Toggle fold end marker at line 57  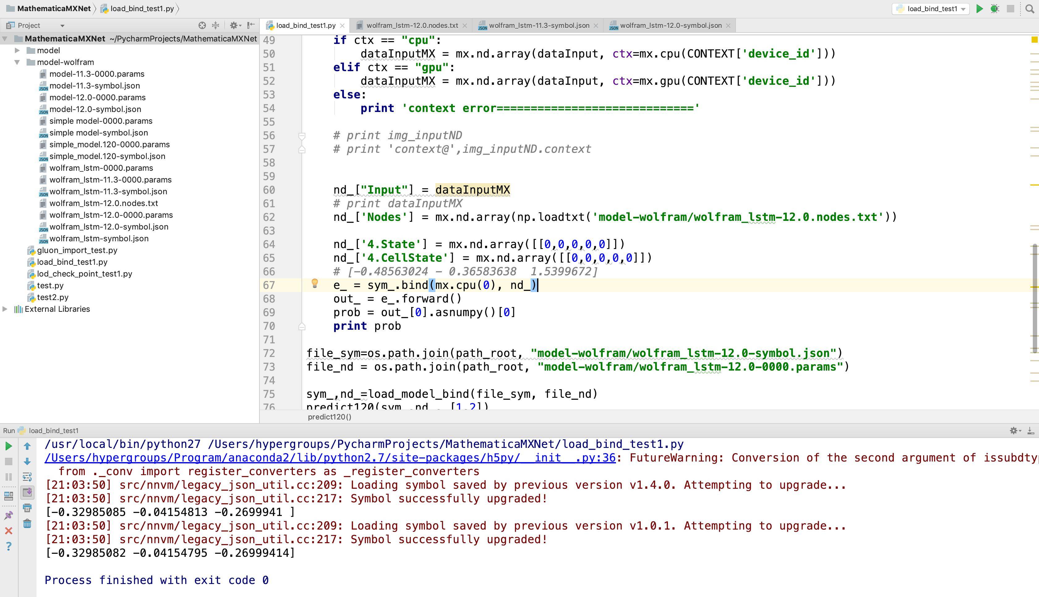[302, 149]
